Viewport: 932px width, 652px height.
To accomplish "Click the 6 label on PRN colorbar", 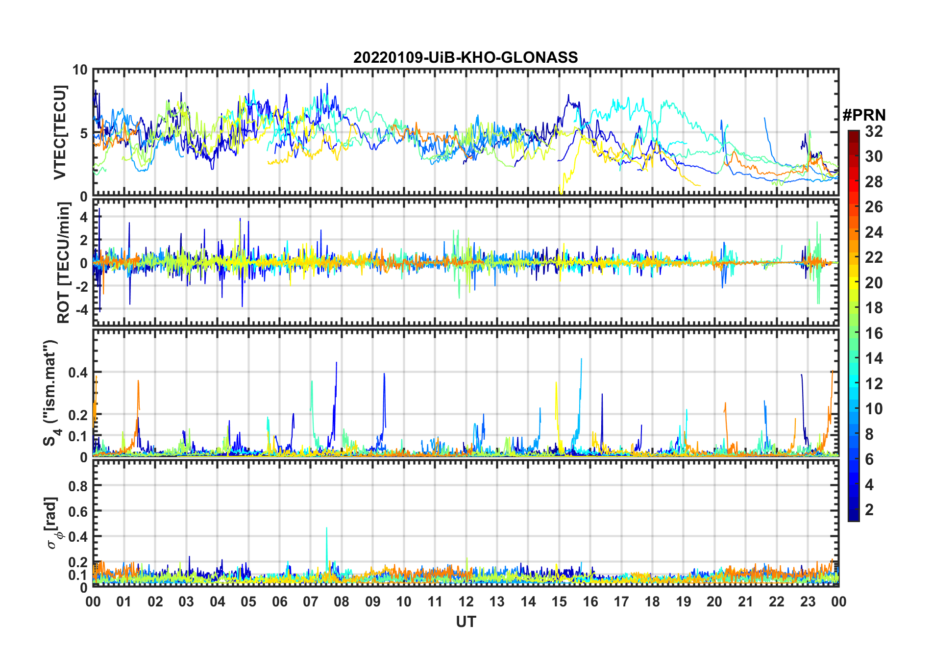I will click(869, 459).
